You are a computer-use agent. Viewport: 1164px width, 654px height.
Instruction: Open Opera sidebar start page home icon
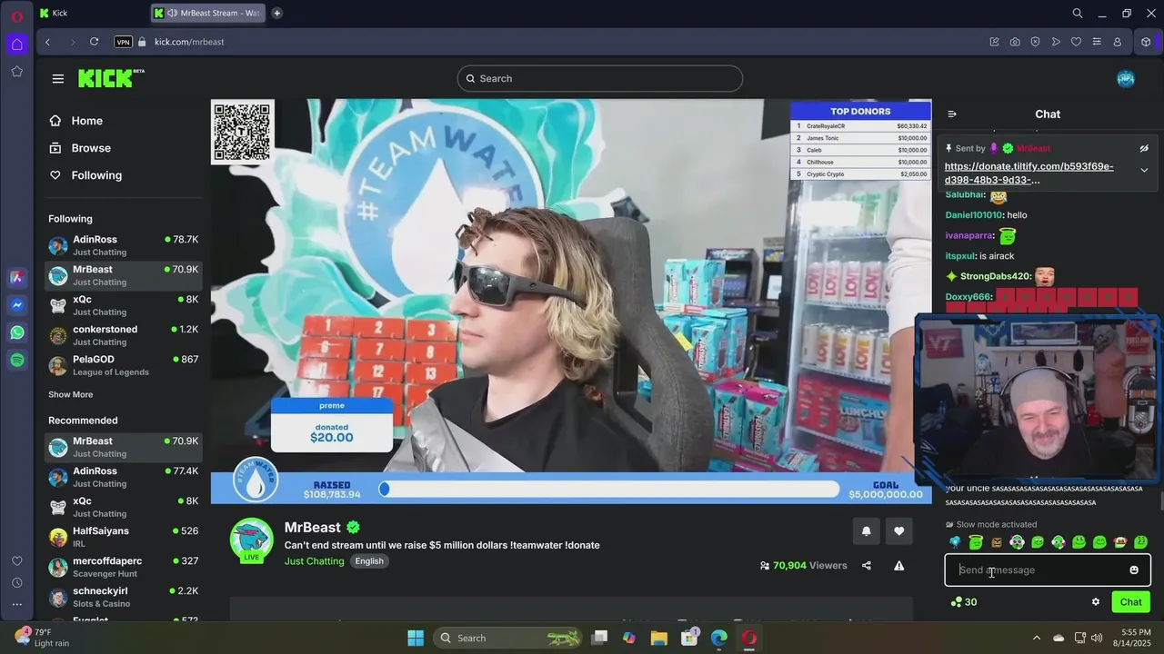click(x=17, y=44)
